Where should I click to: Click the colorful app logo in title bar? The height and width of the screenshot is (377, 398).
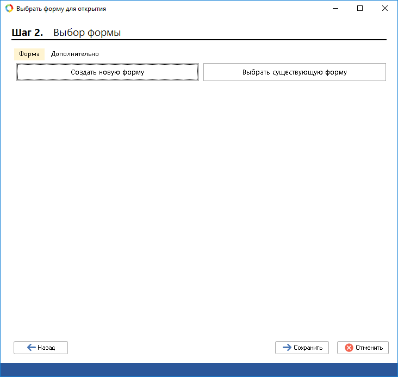tap(9, 9)
